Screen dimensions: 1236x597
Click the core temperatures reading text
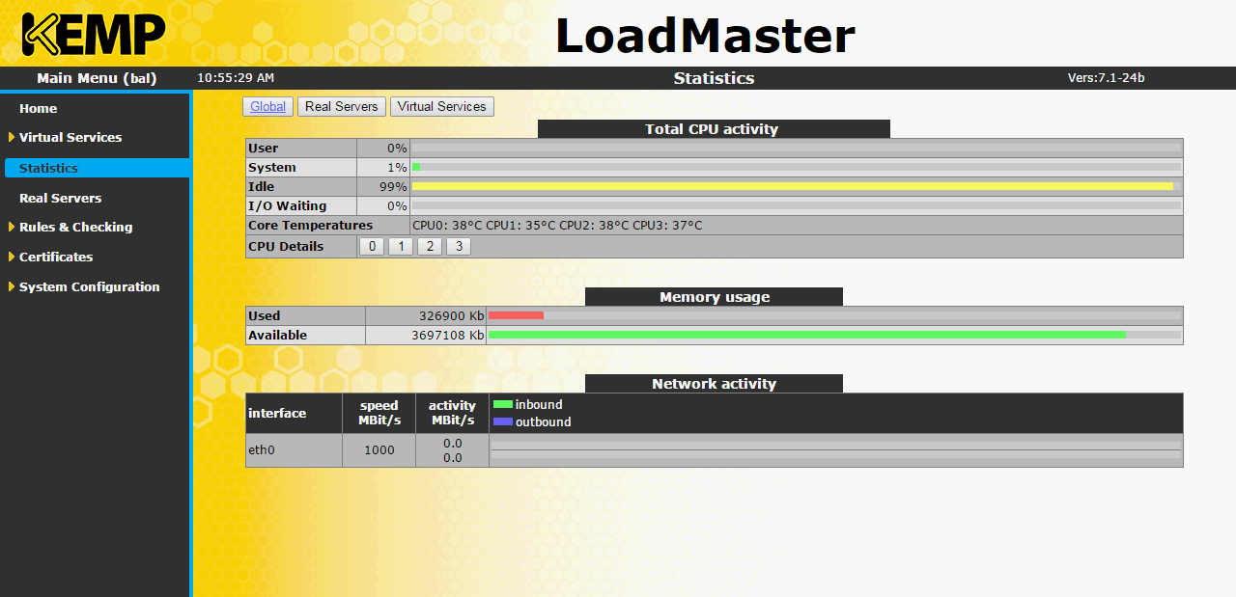pyautogui.click(x=557, y=225)
